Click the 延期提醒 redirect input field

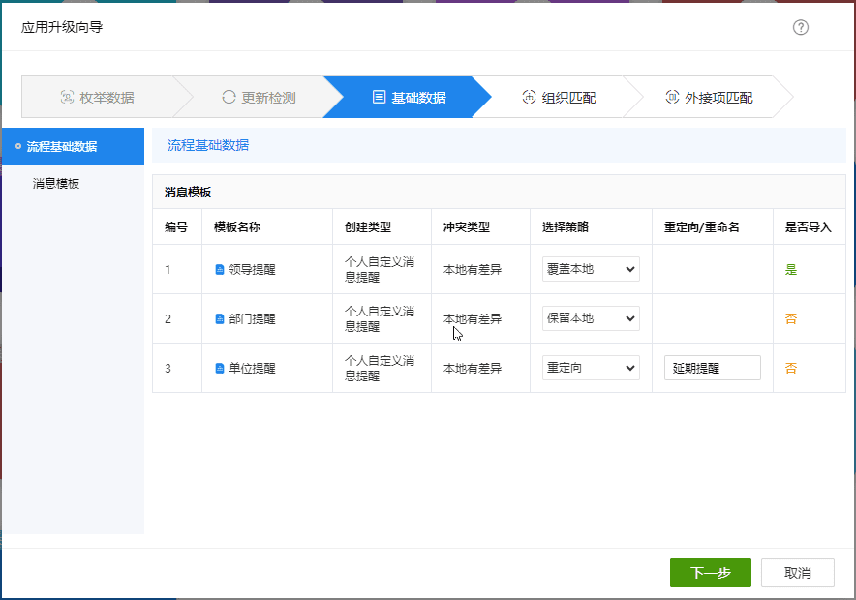[x=713, y=368]
